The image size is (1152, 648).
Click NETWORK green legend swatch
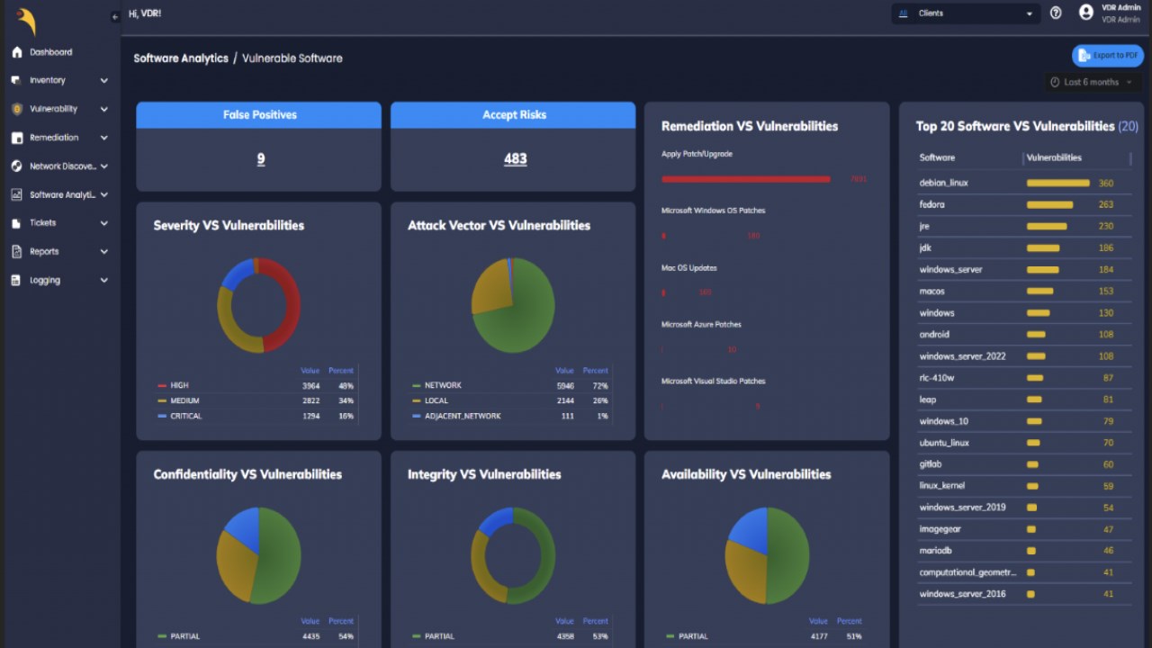pos(417,385)
